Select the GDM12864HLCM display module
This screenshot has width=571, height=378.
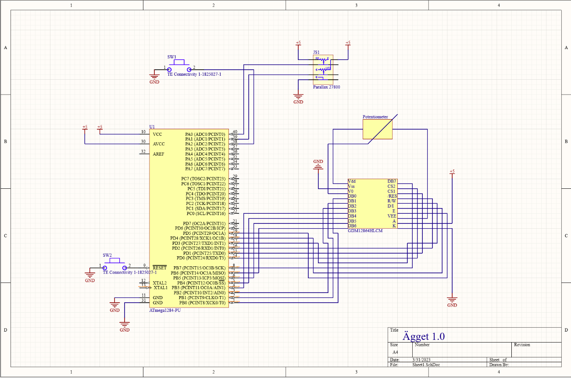point(372,203)
